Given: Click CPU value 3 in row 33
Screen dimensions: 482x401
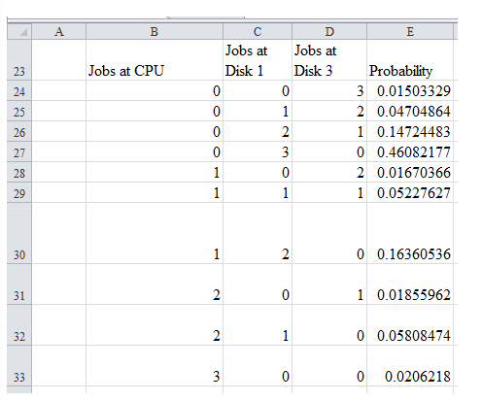Looking at the screenshot, I should click(155, 366).
